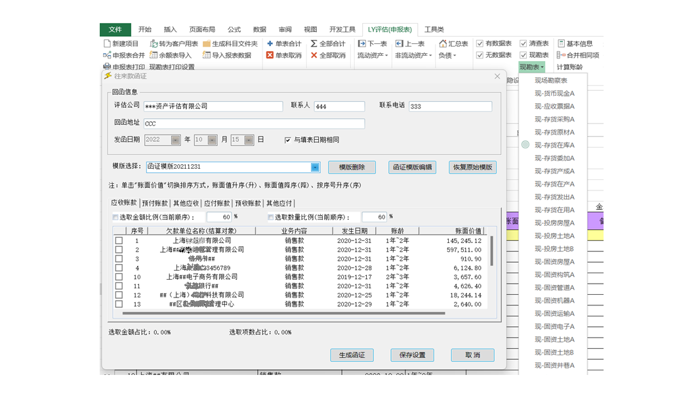
Task: Click the 全部取消 red X icon
Action: click(x=314, y=56)
